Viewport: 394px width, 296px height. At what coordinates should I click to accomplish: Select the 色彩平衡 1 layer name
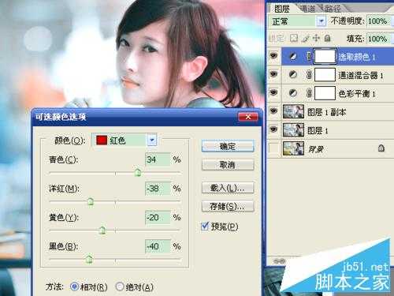357,94
